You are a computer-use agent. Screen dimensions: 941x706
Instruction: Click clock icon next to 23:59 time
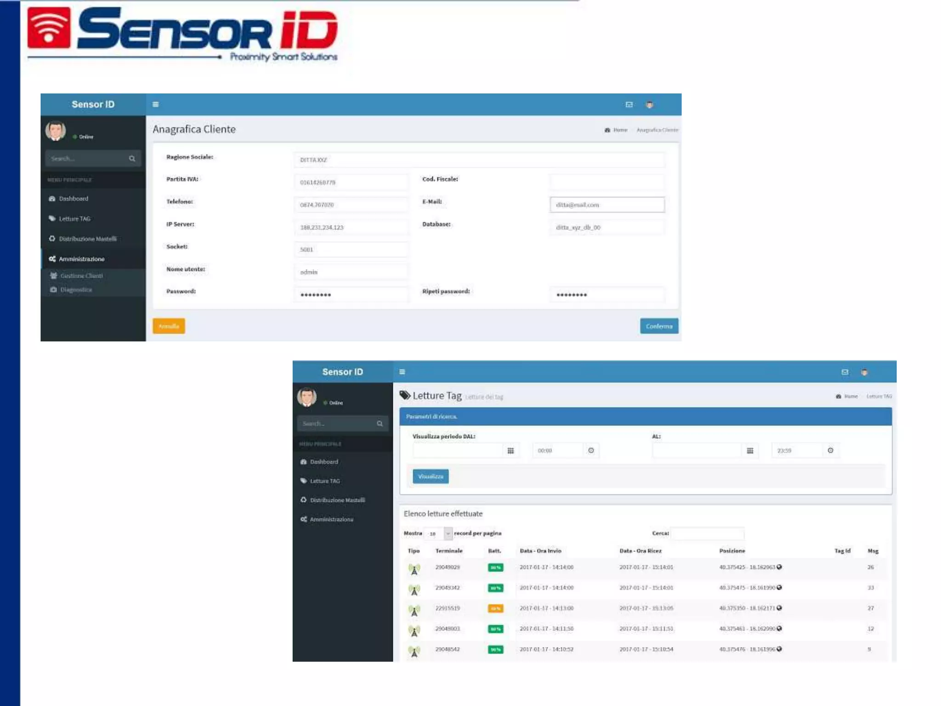pos(831,450)
